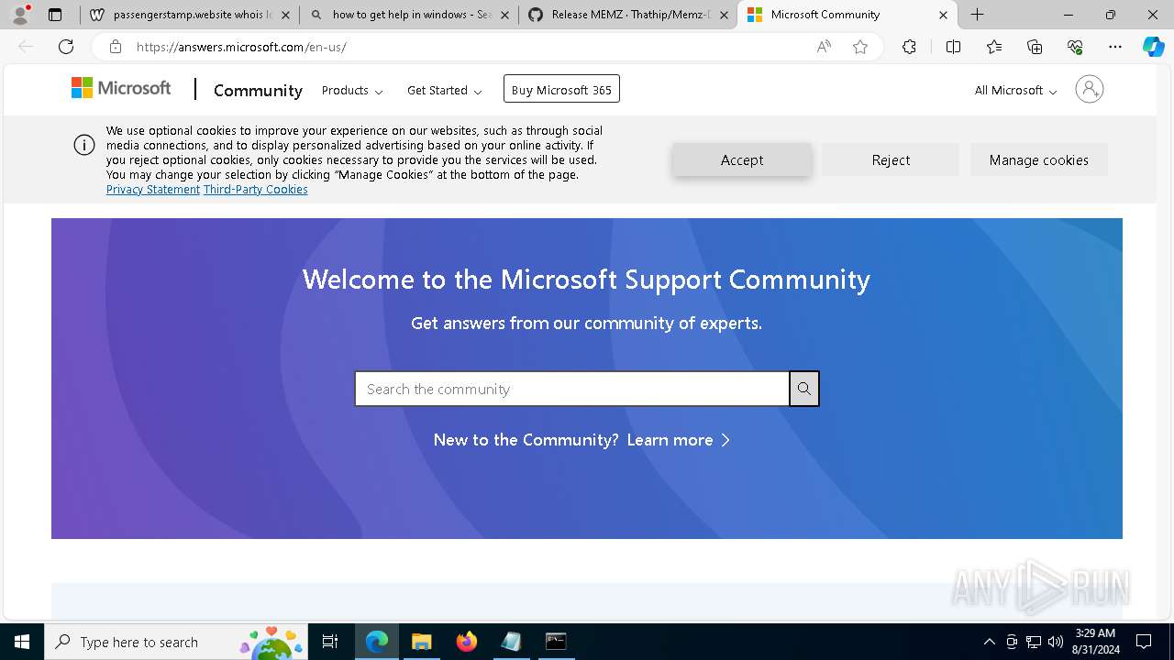Follow the Learn more link
1174x660 pixels.
tap(679, 440)
